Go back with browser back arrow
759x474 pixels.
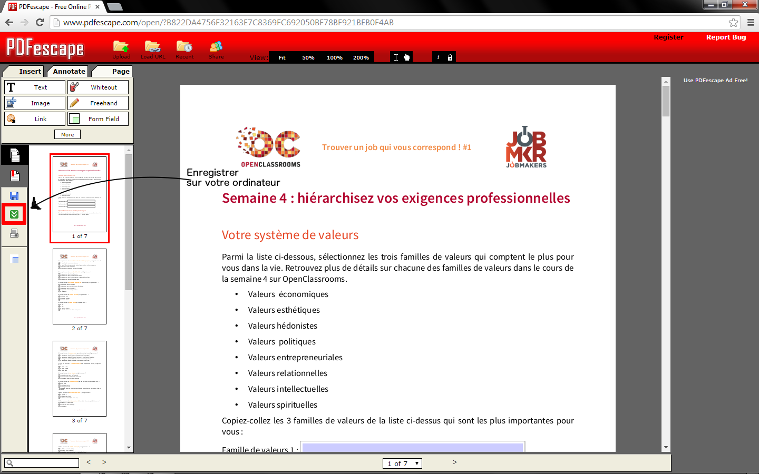(x=9, y=22)
